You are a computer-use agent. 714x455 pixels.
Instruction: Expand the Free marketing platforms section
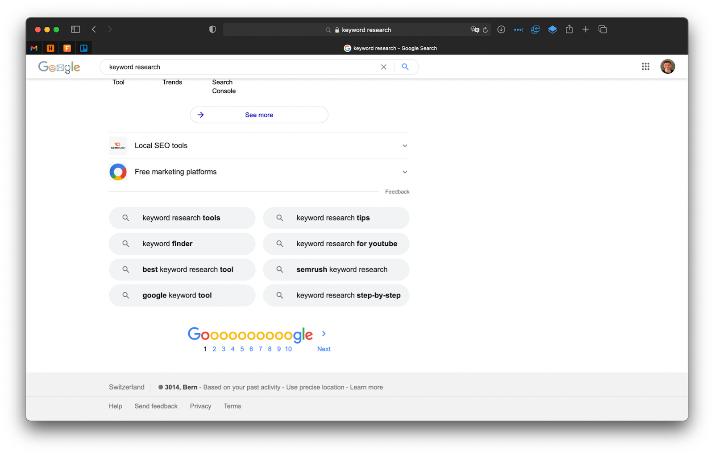(259, 172)
